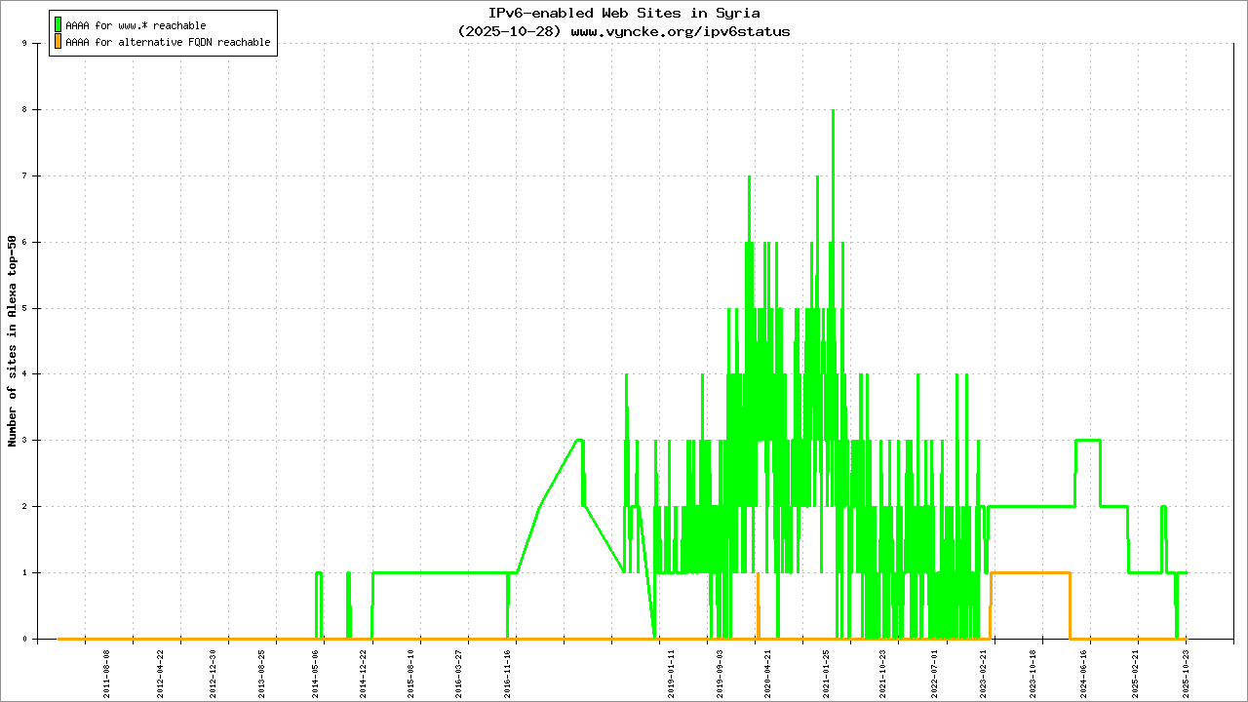Click the 2016-11-16 date label
Image resolution: width=1248 pixels, height=702 pixels.
click(507, 672)
